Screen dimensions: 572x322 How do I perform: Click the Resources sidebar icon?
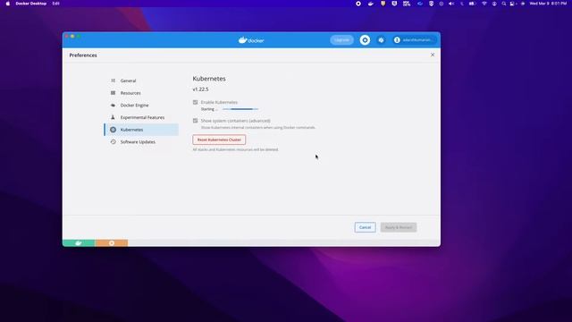pos(114,93)
